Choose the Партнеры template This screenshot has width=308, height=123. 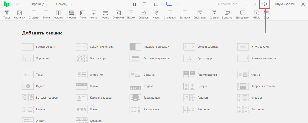click(x=251, y=109)
